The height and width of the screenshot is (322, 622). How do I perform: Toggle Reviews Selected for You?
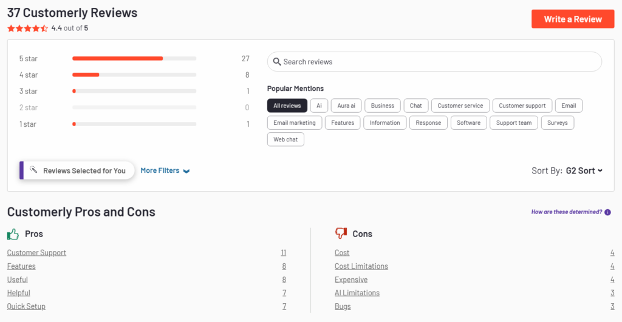[77, 170]
